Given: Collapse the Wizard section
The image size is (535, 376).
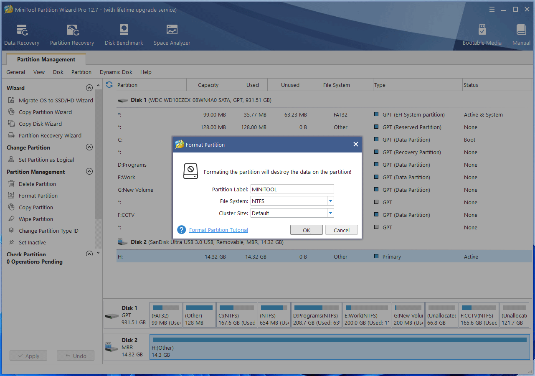Looking at the screenshot, I should click(89, 88).
